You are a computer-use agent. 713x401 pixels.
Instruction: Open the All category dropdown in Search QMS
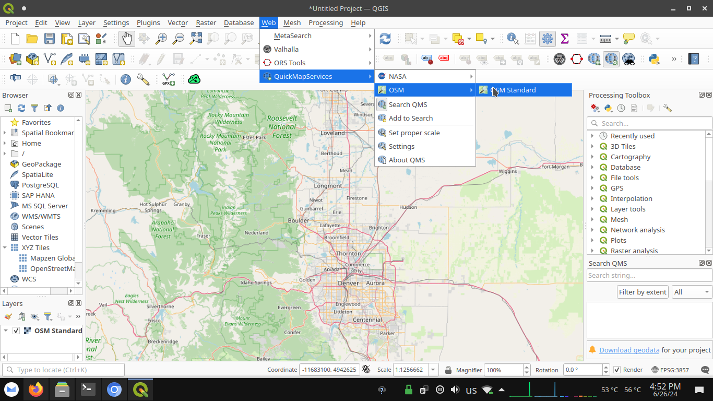[692, 292]
